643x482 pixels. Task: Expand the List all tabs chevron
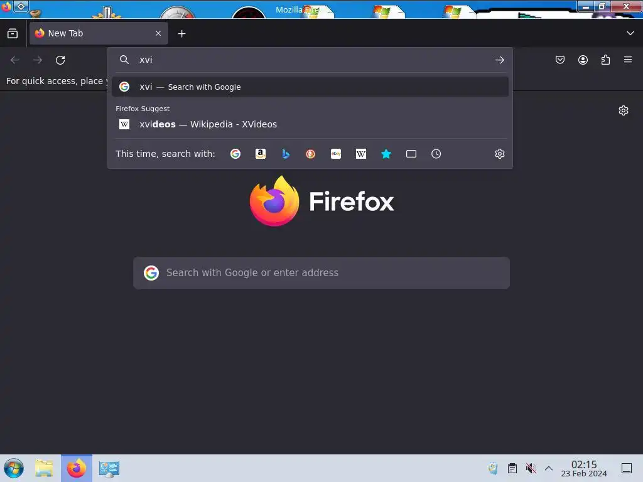click(630, 33)
